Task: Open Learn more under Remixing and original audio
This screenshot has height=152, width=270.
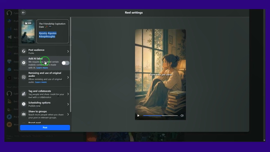Action: click(x=41, y=82)
